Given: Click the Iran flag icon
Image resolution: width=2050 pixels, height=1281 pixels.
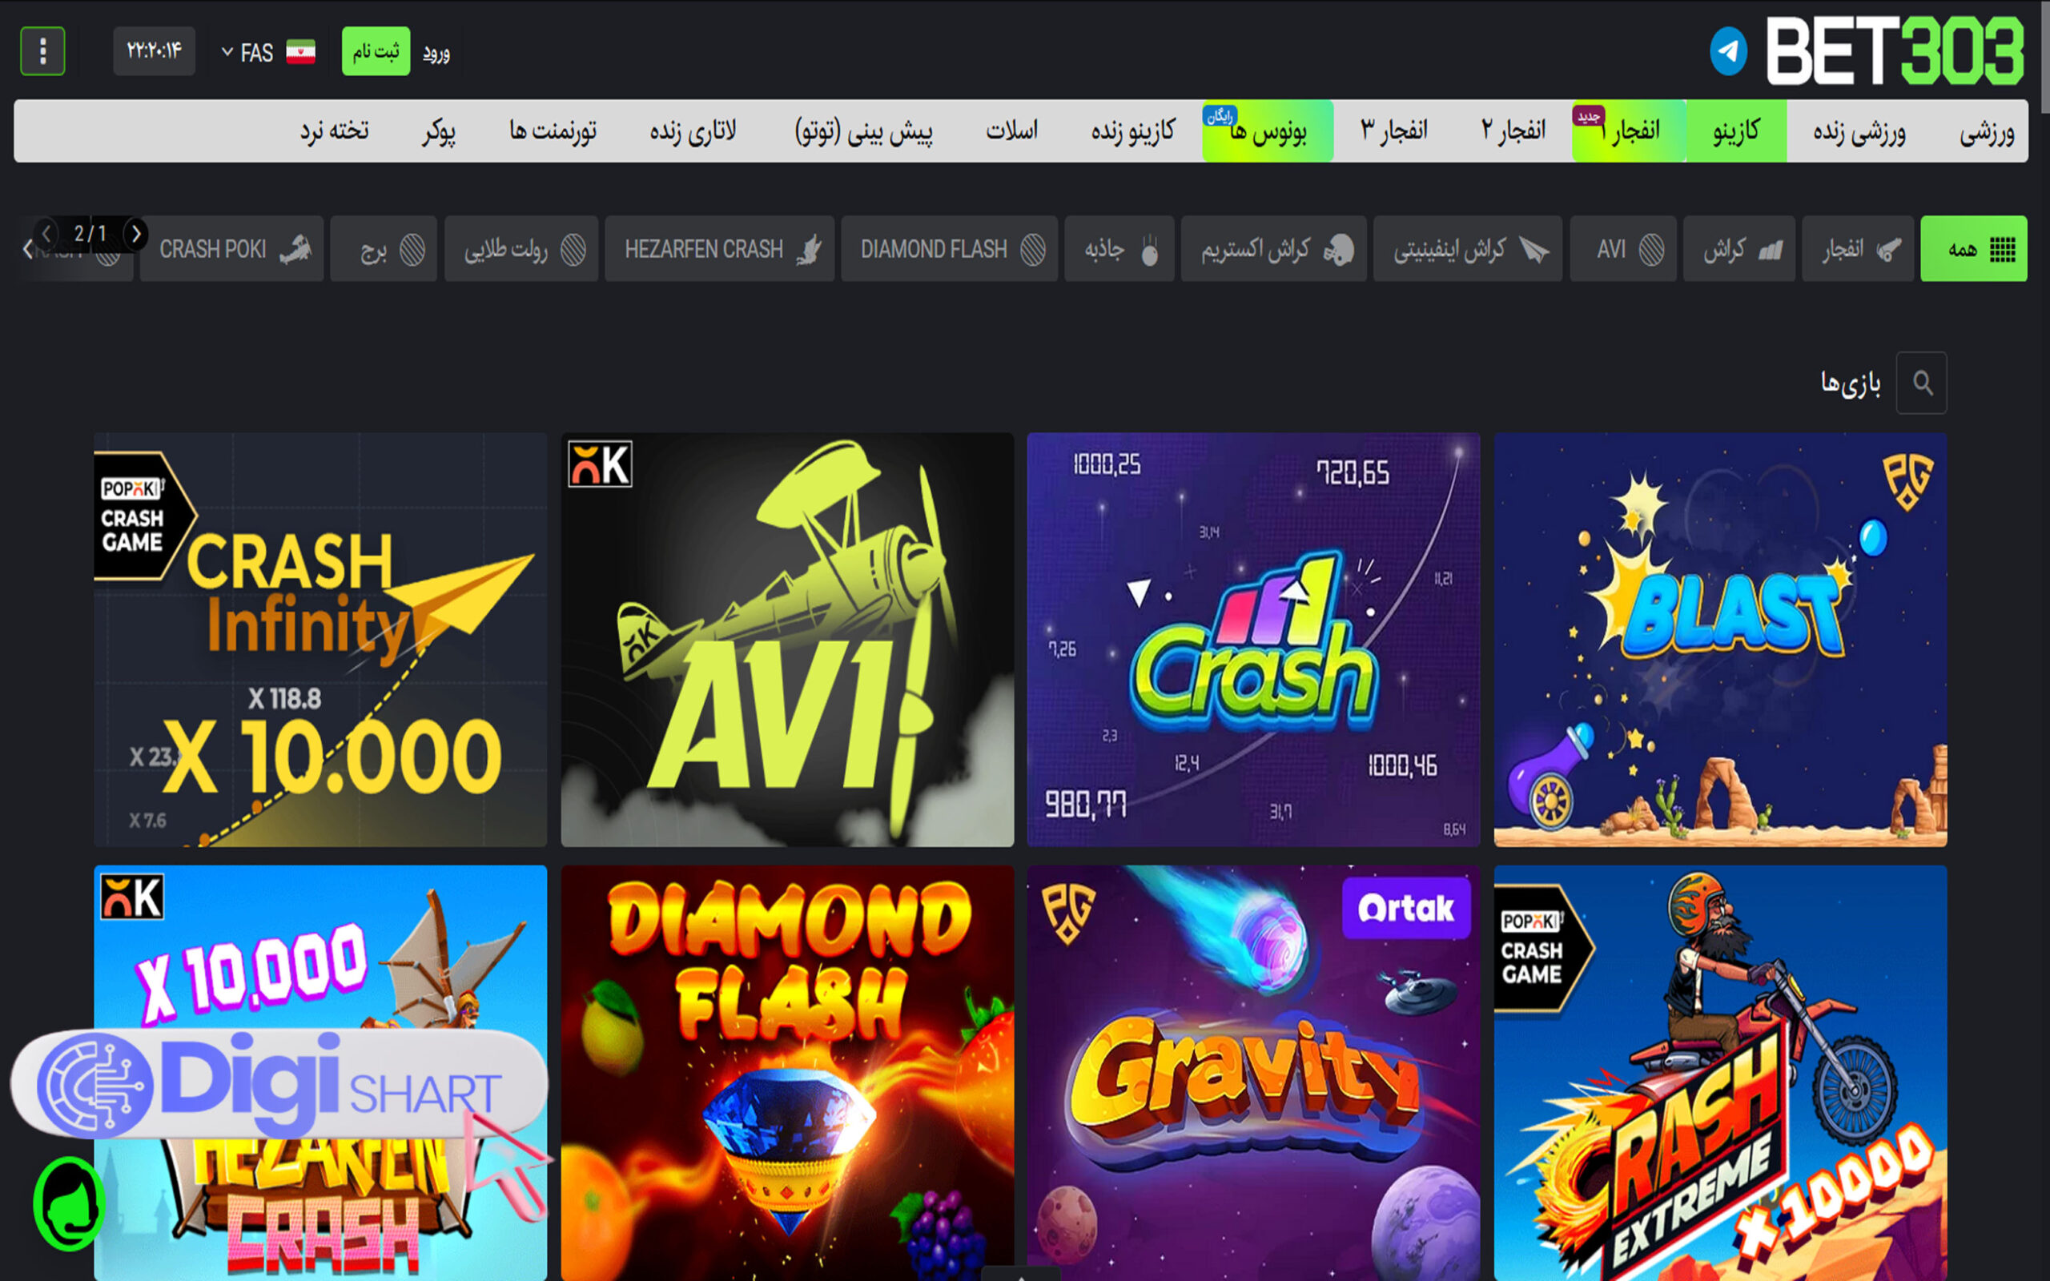Looking at the screenshot, I should [301, 52].
